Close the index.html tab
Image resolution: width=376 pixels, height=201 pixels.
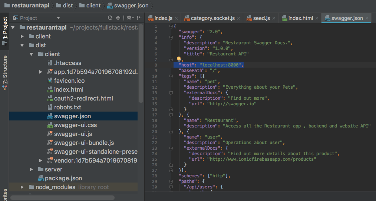[x=317, y=18]
